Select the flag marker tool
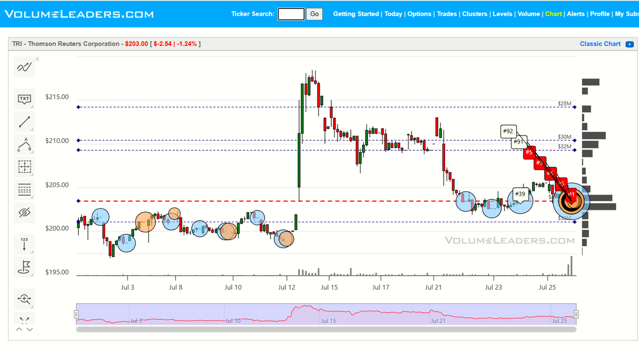639x346 pixels. [24, 266]
